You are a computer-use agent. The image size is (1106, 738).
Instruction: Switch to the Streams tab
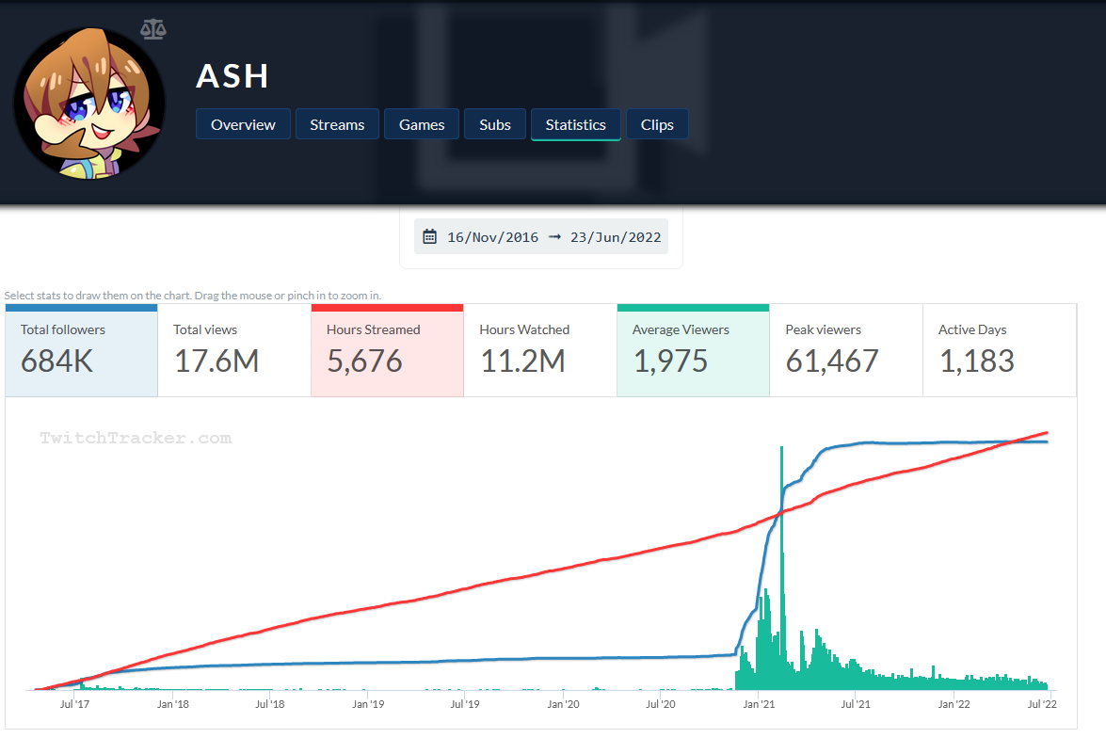tap(337, 124)
